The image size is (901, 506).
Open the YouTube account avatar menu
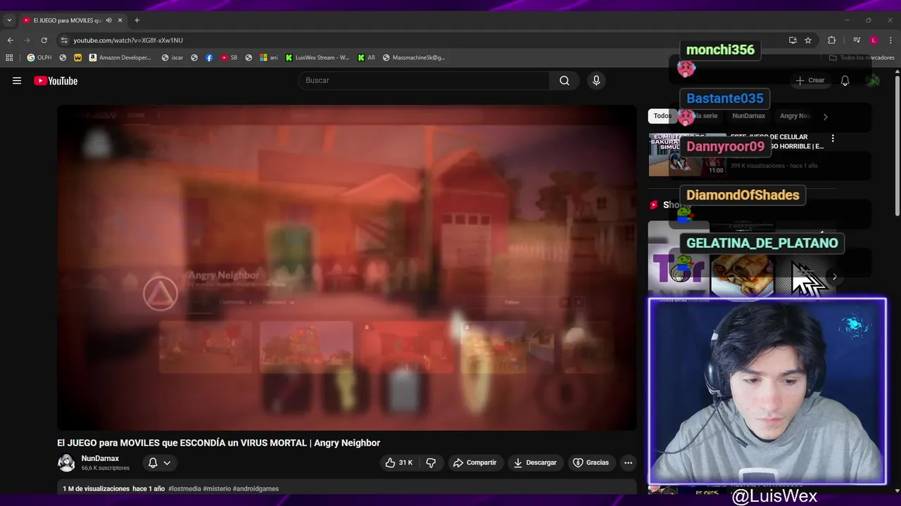coord(873,81)
